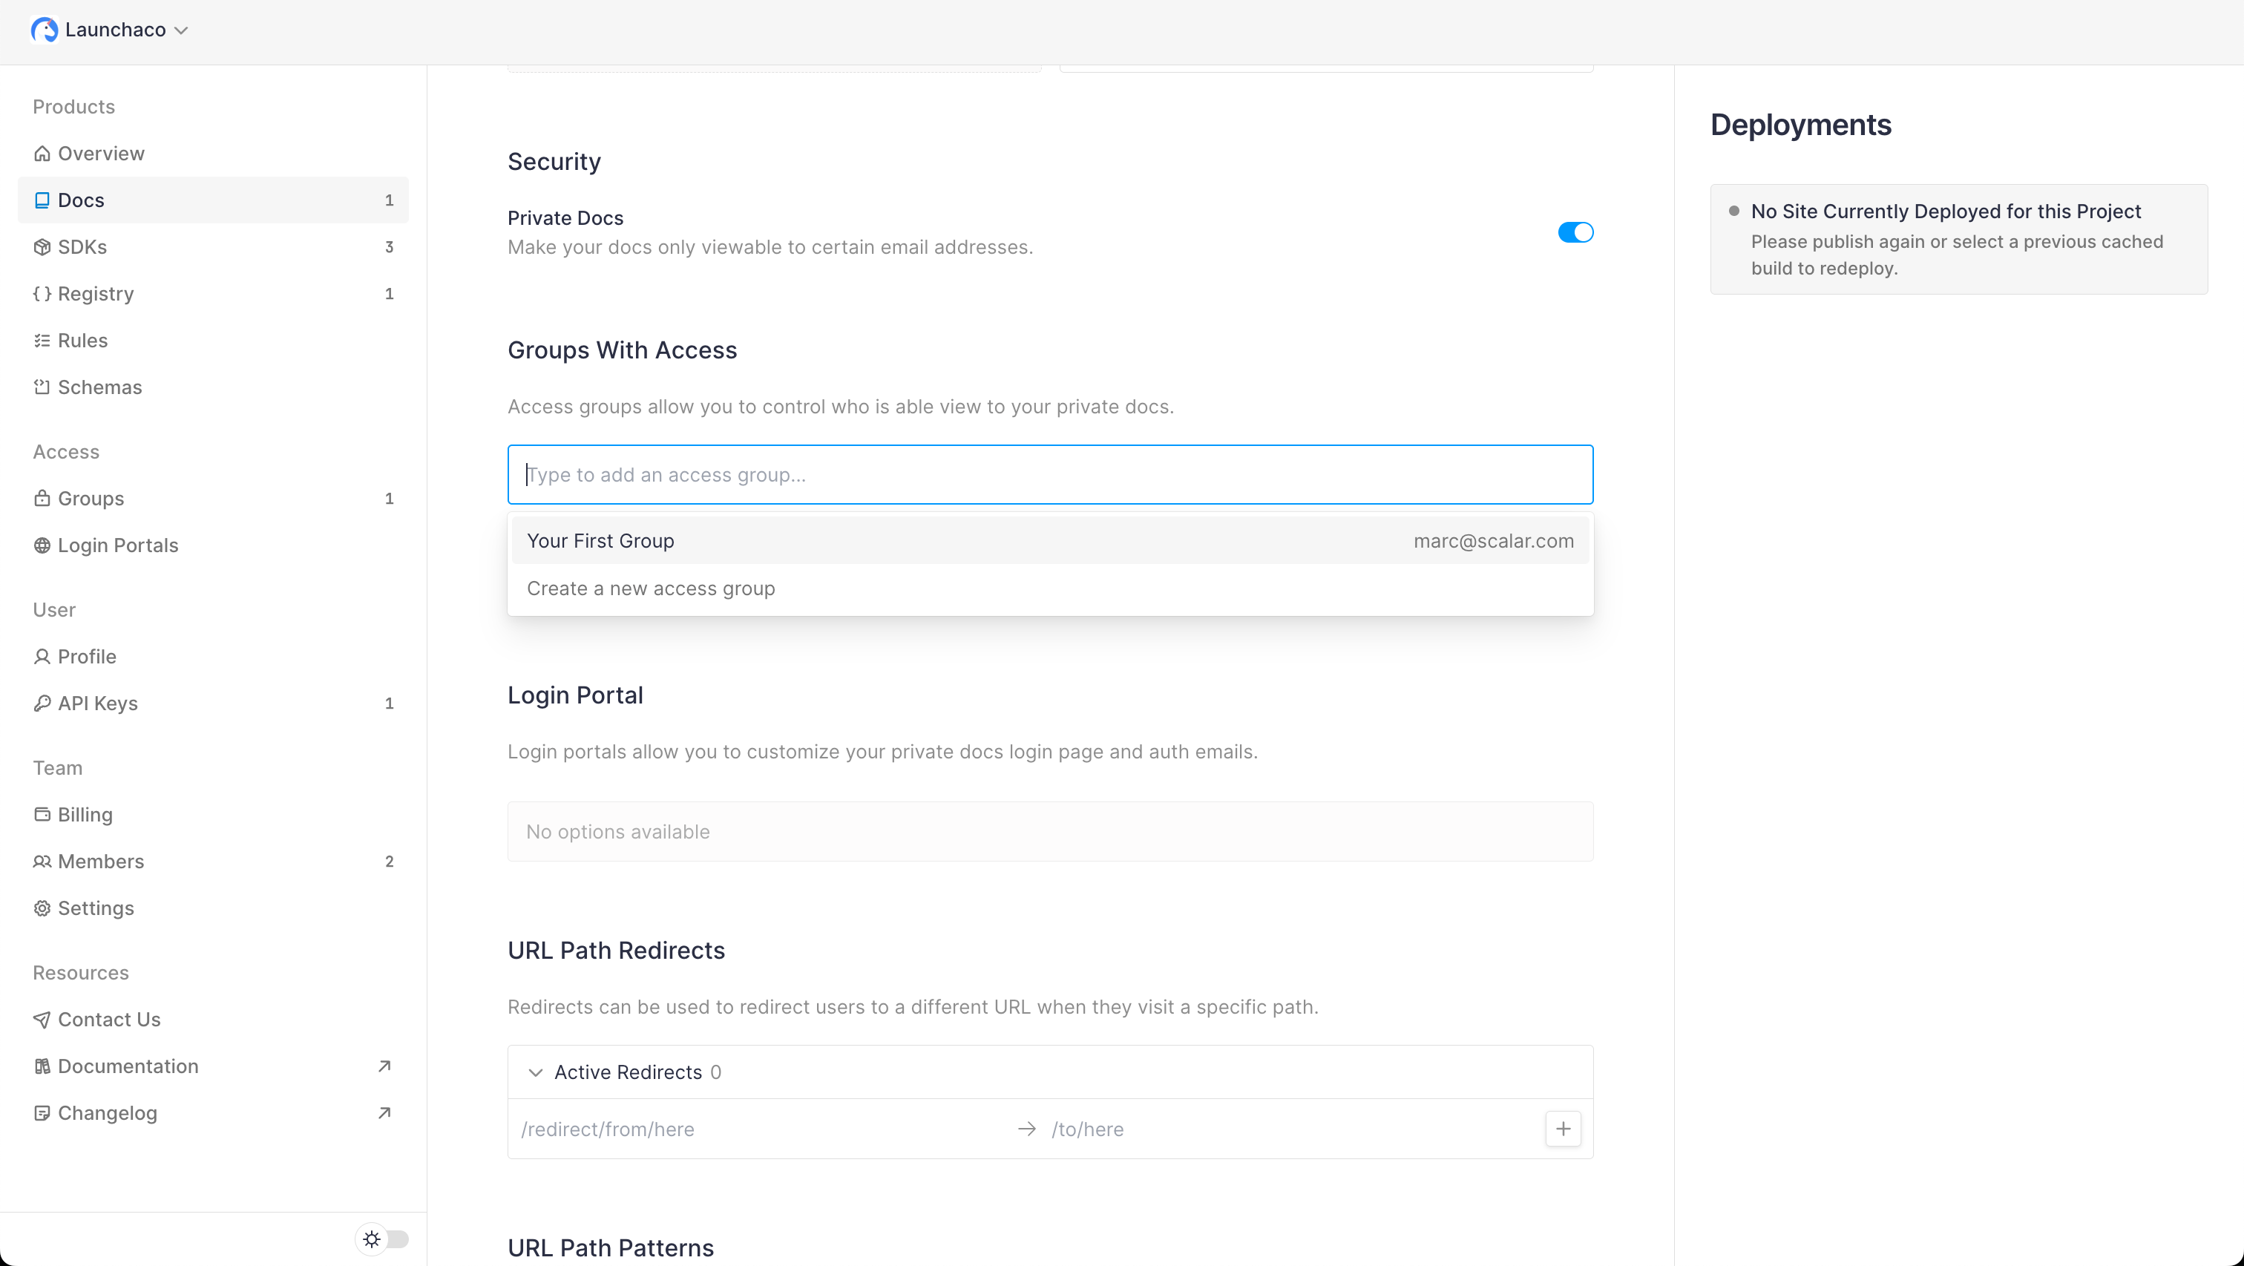Screen dimensions: 2244x1266
Task: Click the Docs book icon
Action: click(42, 200)
